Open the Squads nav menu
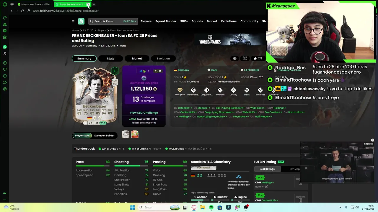Image resolution: width=378 pixels, height=212 pixels. tap(197, 21)
